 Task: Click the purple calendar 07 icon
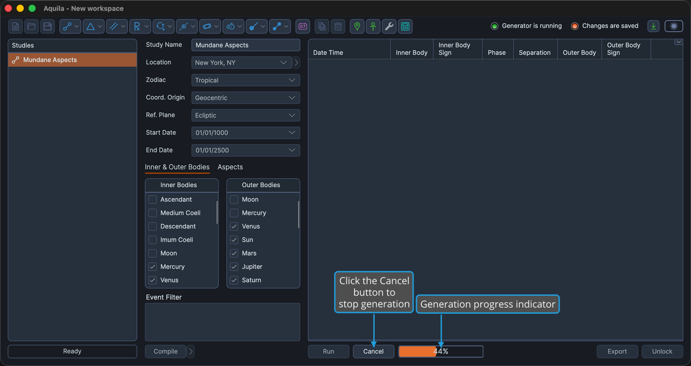(303, 26)
